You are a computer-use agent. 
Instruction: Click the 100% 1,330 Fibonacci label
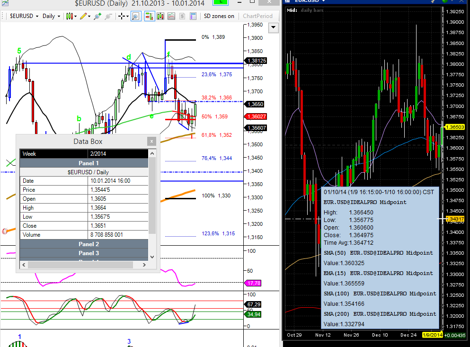(x=216, y=196)
